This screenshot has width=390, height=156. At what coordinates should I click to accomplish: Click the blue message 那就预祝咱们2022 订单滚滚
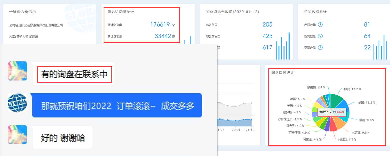click(117, 105)
